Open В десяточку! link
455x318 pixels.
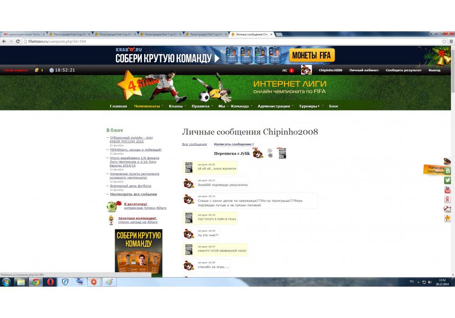136,204
